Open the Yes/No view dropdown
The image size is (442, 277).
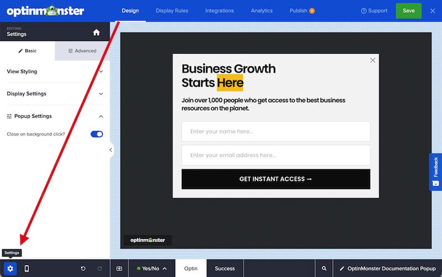151,269
